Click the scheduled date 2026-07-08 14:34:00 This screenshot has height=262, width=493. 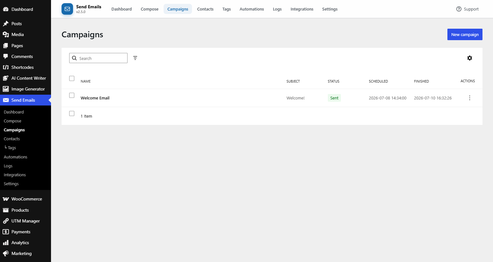coord(387,98)
